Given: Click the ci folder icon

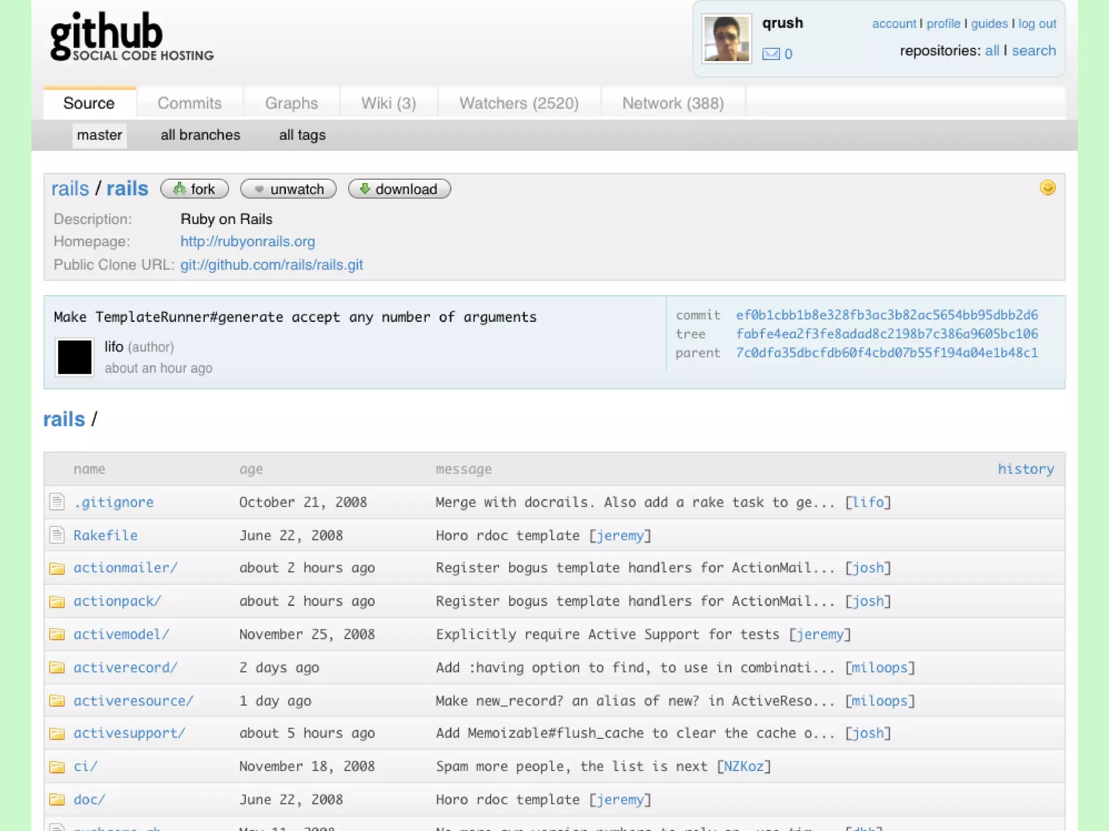Looking at the screenshot, I should [x=57, y=767].
